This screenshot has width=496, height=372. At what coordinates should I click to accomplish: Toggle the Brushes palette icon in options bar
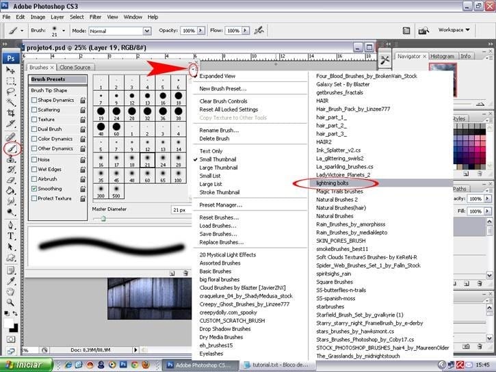click(x=406, y=30)
